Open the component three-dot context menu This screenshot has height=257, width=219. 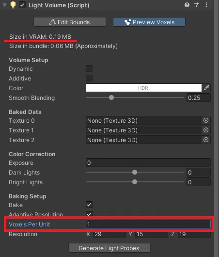click(206, 5)
